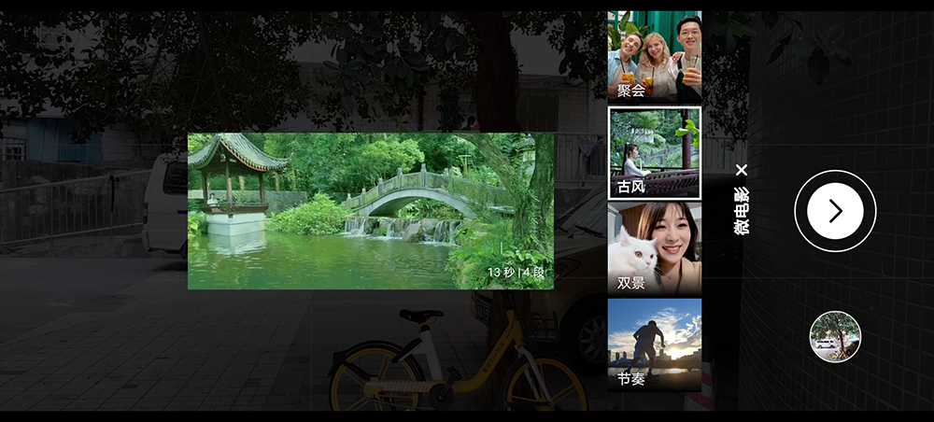Select the 聚会 party template
Screen dimensions: 934x422
[x=654, y=56]
